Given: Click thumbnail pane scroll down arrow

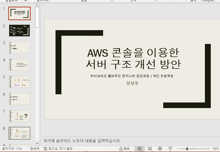Looking at the screenshot, I should 37,143.
